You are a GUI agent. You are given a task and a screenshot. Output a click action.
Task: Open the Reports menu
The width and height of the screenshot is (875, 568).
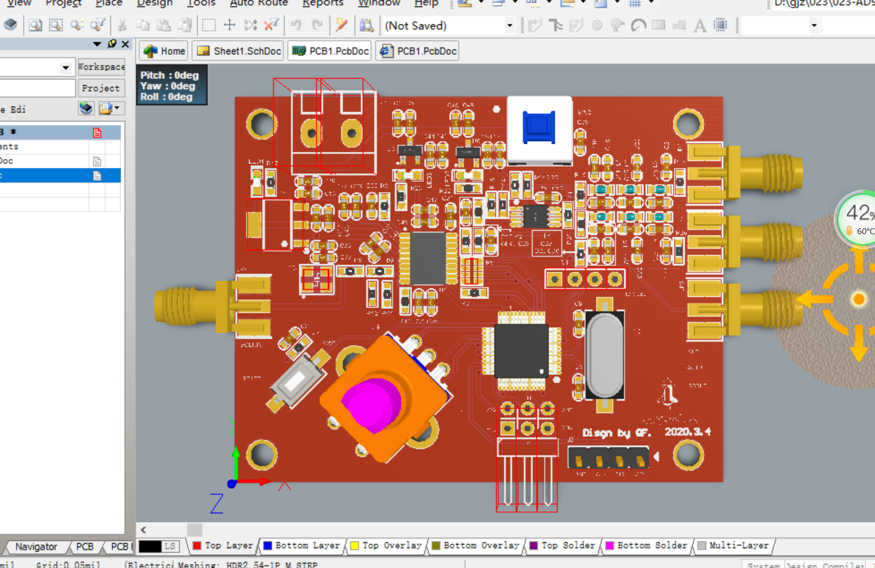(x=323, y=3)
